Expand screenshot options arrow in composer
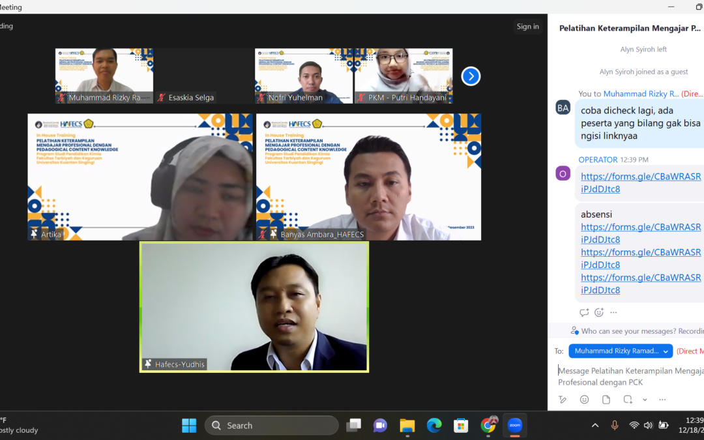This screenshot has width=704, height=440. 645,400
